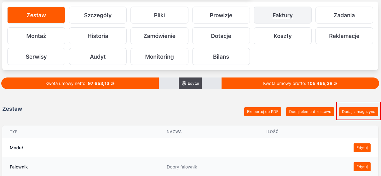381x176 pixels.
Task: Open the Zamówienie tab
Action: coord(159,36)
